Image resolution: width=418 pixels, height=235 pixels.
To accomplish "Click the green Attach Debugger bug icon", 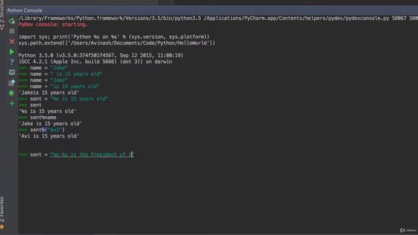I will point(12,93).
